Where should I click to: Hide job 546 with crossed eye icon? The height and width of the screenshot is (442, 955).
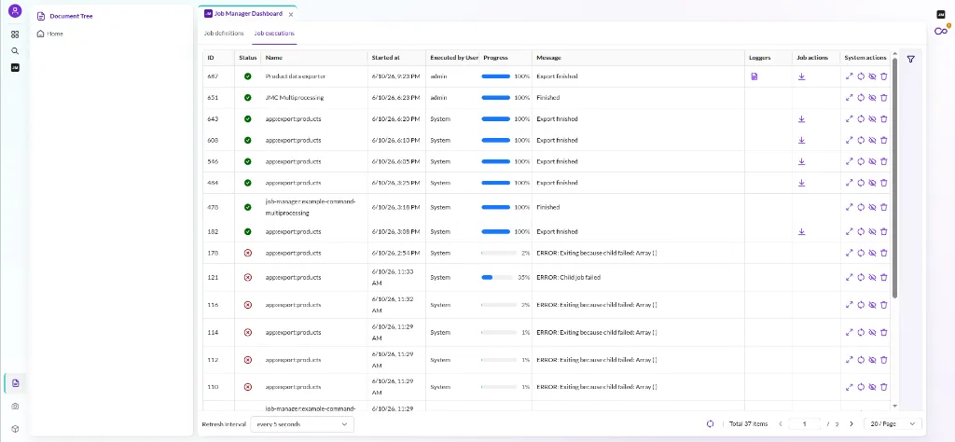tap(872, 162)
